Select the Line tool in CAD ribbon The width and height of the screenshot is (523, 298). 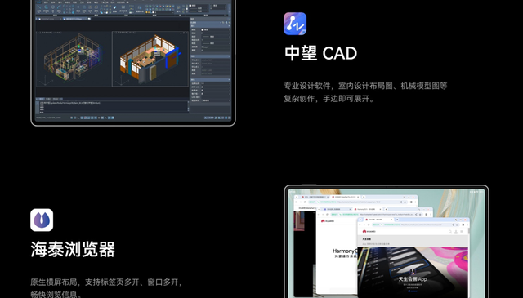[x=39, y=8]
